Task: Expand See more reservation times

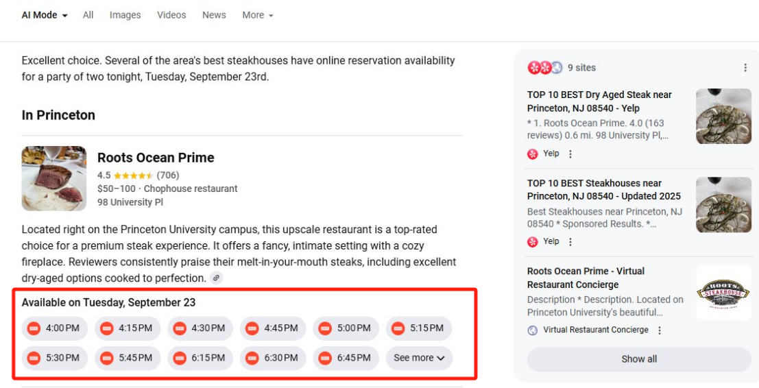Action: (x=419, y=358)
